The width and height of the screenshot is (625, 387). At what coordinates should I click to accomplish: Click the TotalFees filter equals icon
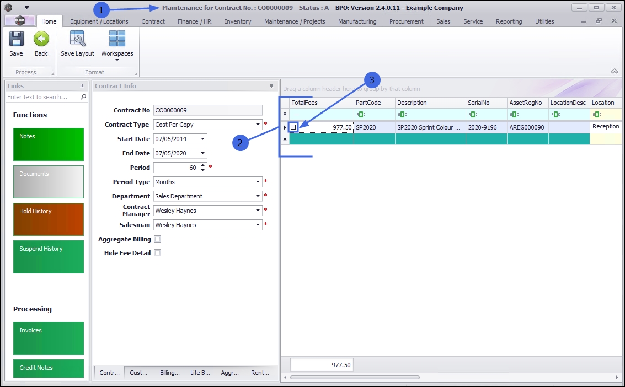(296, 114)
